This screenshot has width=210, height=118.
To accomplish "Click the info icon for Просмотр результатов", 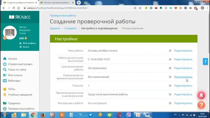I will (x=170, y=94).
